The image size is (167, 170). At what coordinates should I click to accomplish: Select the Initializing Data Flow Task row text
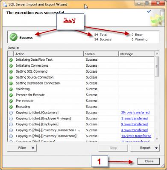coord(34,59)
